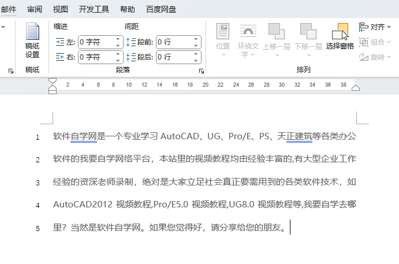Screen dimensions: 399x264
Task: Increase right indent 右 value with up arrow
Action: tap(118, 54)
